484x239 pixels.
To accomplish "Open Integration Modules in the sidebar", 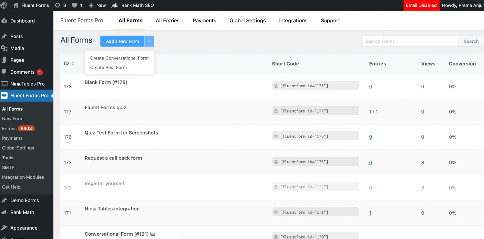I will pyautogui.click(x=23, y=177).
